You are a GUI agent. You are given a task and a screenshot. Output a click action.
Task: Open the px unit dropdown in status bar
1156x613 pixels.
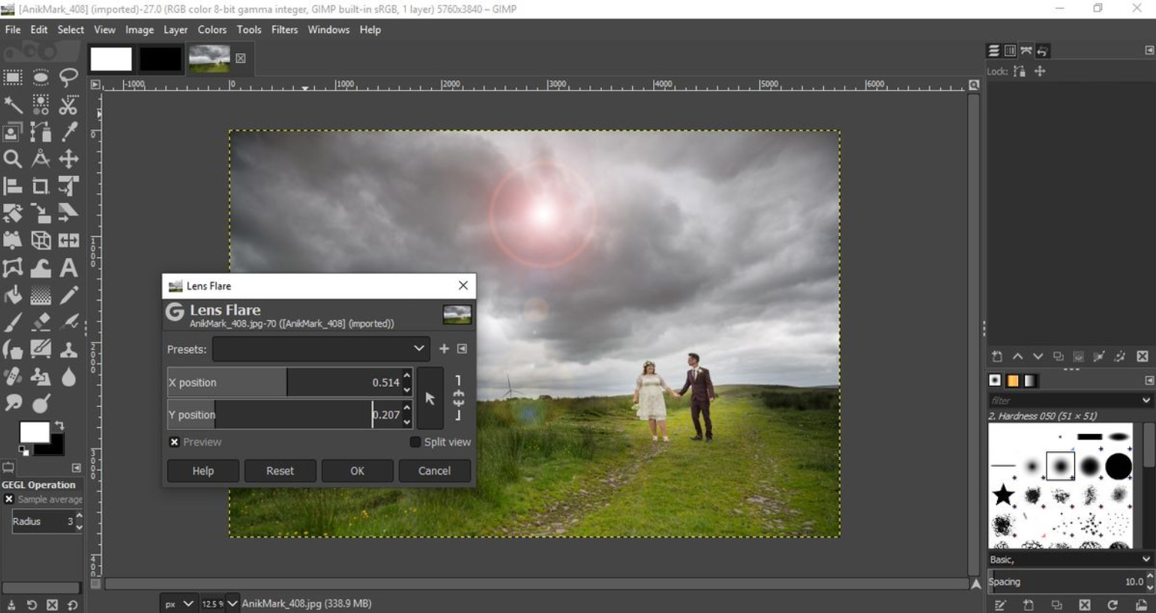click(180, 603)
